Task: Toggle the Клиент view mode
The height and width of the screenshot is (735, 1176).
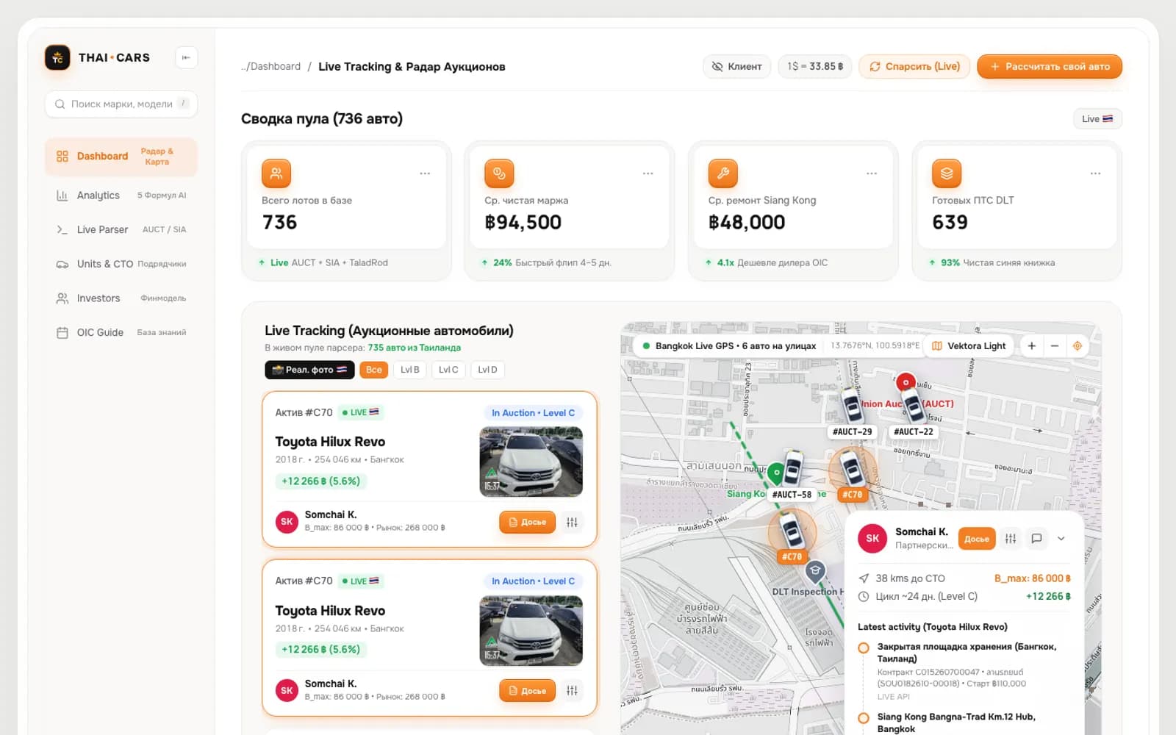Action: coord(737,66)
